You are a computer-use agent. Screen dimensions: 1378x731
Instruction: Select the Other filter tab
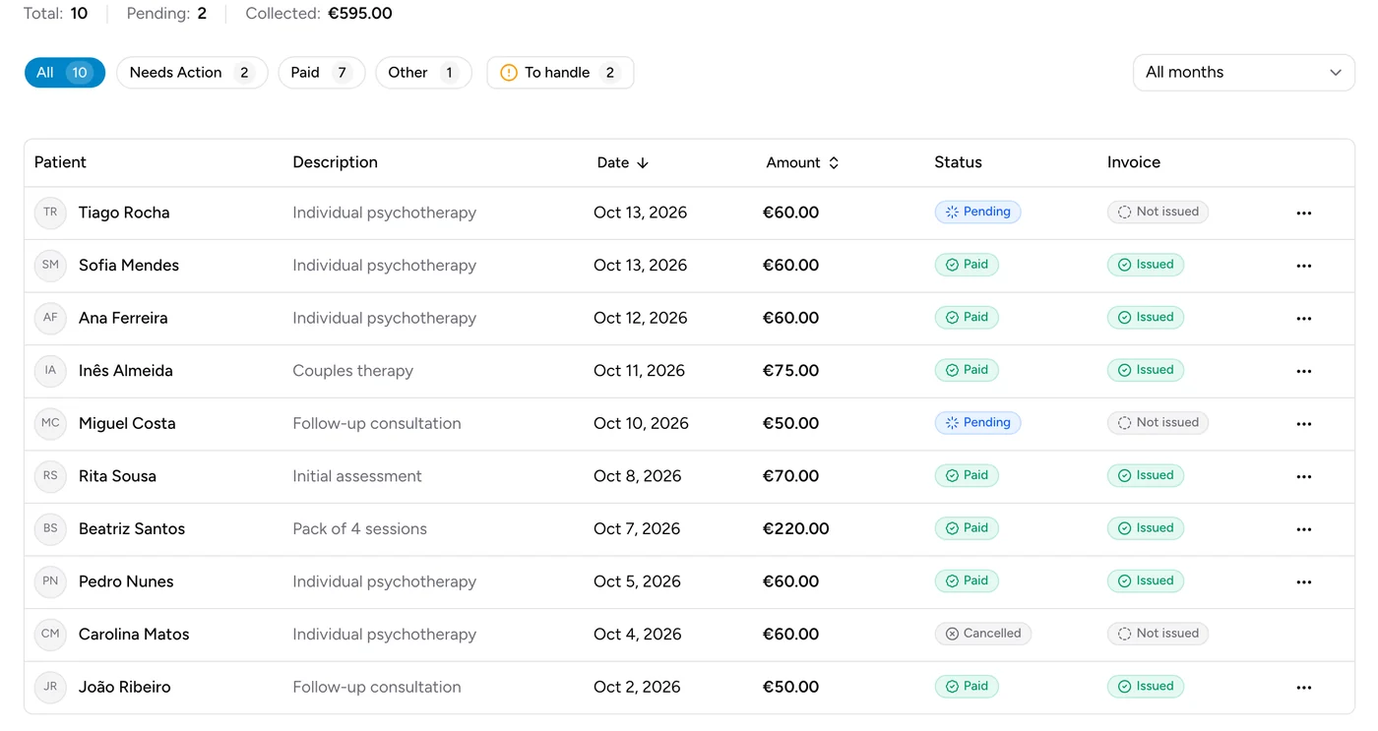423,72
